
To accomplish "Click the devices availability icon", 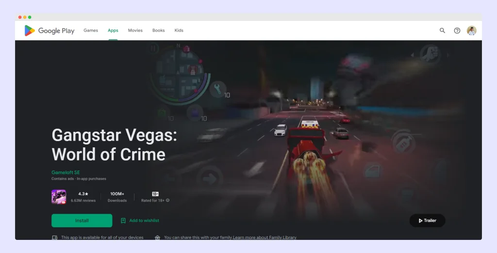I will [x=54, y=237].
